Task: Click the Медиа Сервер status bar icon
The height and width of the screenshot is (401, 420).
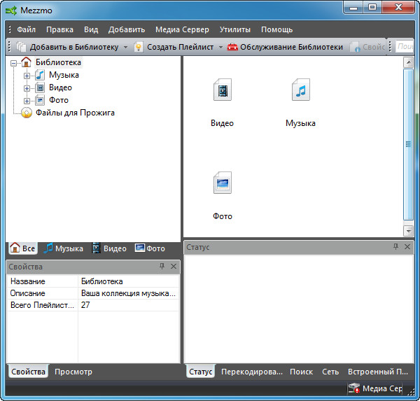Action: (354, 389)
